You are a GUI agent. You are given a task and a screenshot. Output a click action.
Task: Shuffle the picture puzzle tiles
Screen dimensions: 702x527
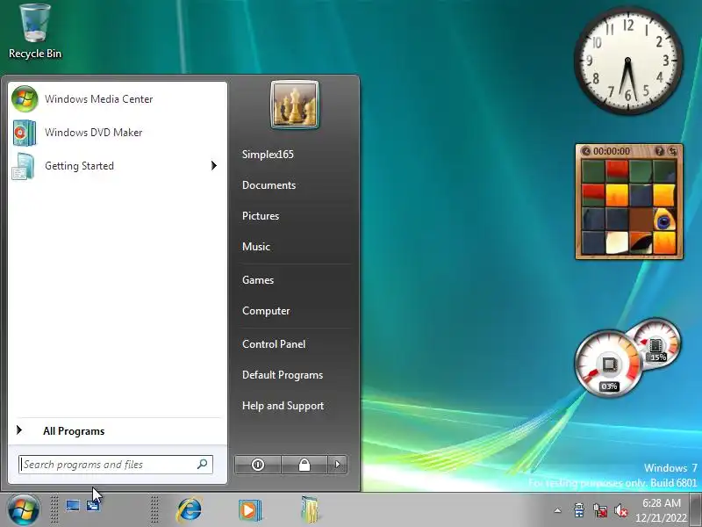pos(672,151)
